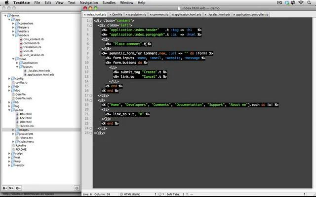Click the README document icon

(x=13, y=150)
